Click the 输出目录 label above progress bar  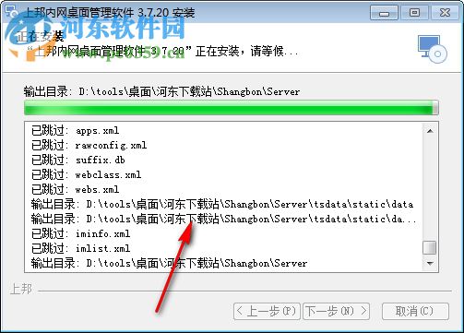pos(161,91)
